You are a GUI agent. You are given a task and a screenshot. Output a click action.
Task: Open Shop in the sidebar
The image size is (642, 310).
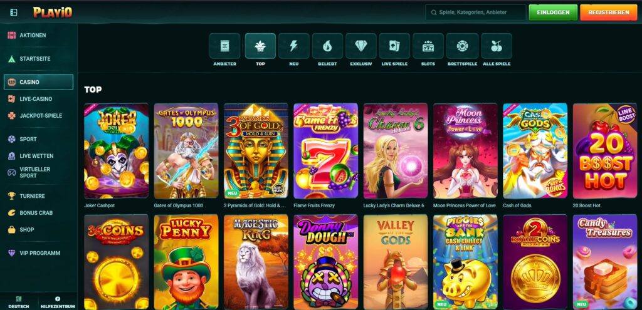pos(38,230)
